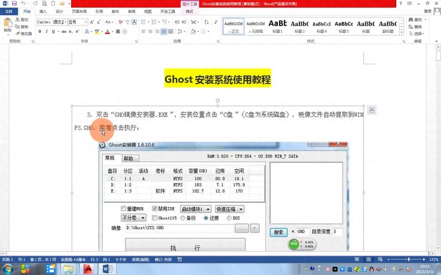This screenshot has width=441, height=275.
Task: Increase paragraph indent
Action: (x=184, y=22)
